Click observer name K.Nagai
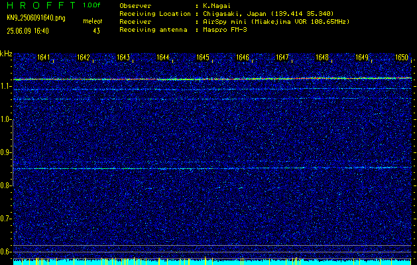Viewport: 417px width, 265px height. click(217, 6)
